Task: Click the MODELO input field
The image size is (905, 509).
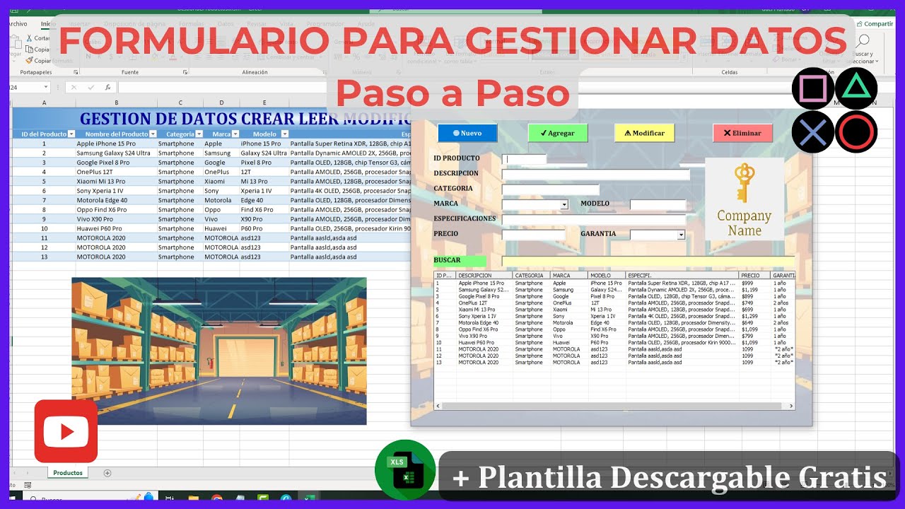Action: [x=658, y=205]
